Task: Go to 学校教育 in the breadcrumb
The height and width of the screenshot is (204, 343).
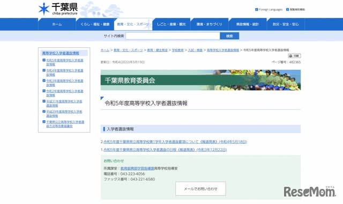Action: point(178,50)
